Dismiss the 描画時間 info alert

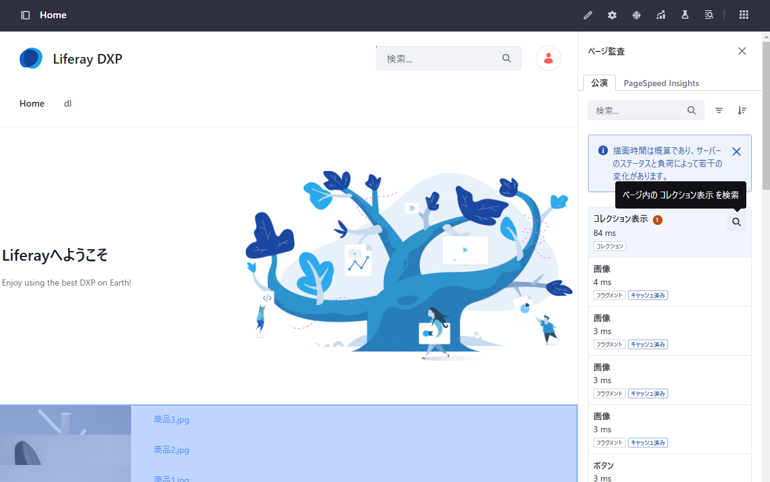737,152
